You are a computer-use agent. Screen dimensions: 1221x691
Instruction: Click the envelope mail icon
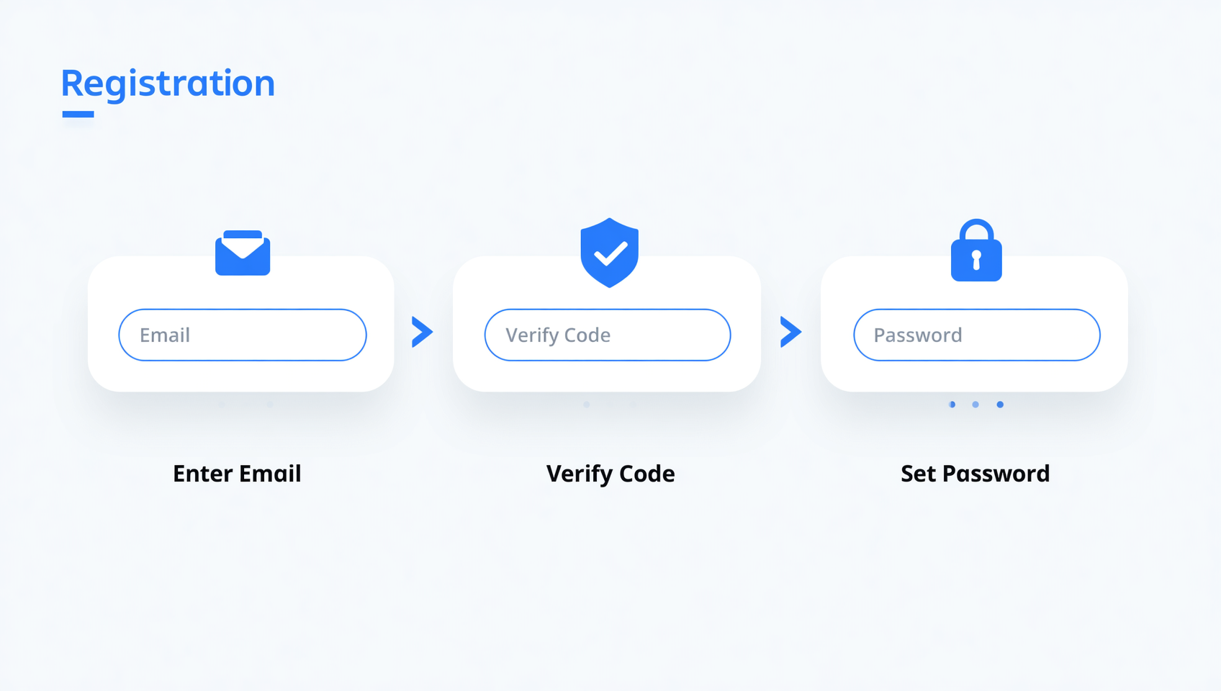point(243,253)
